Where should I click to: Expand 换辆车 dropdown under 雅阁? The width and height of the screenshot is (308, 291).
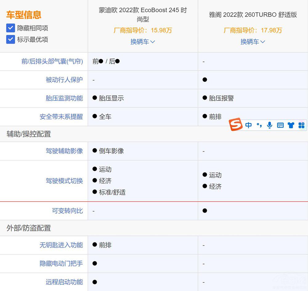253,42
